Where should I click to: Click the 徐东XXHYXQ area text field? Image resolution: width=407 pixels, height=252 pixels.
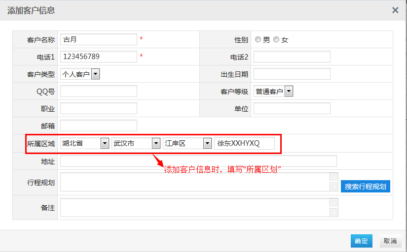click(244, 143)
